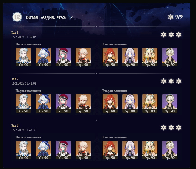Click the floor 12 badge icon
The height and width of the screenshot is (169, 196).
pos(17,17)
